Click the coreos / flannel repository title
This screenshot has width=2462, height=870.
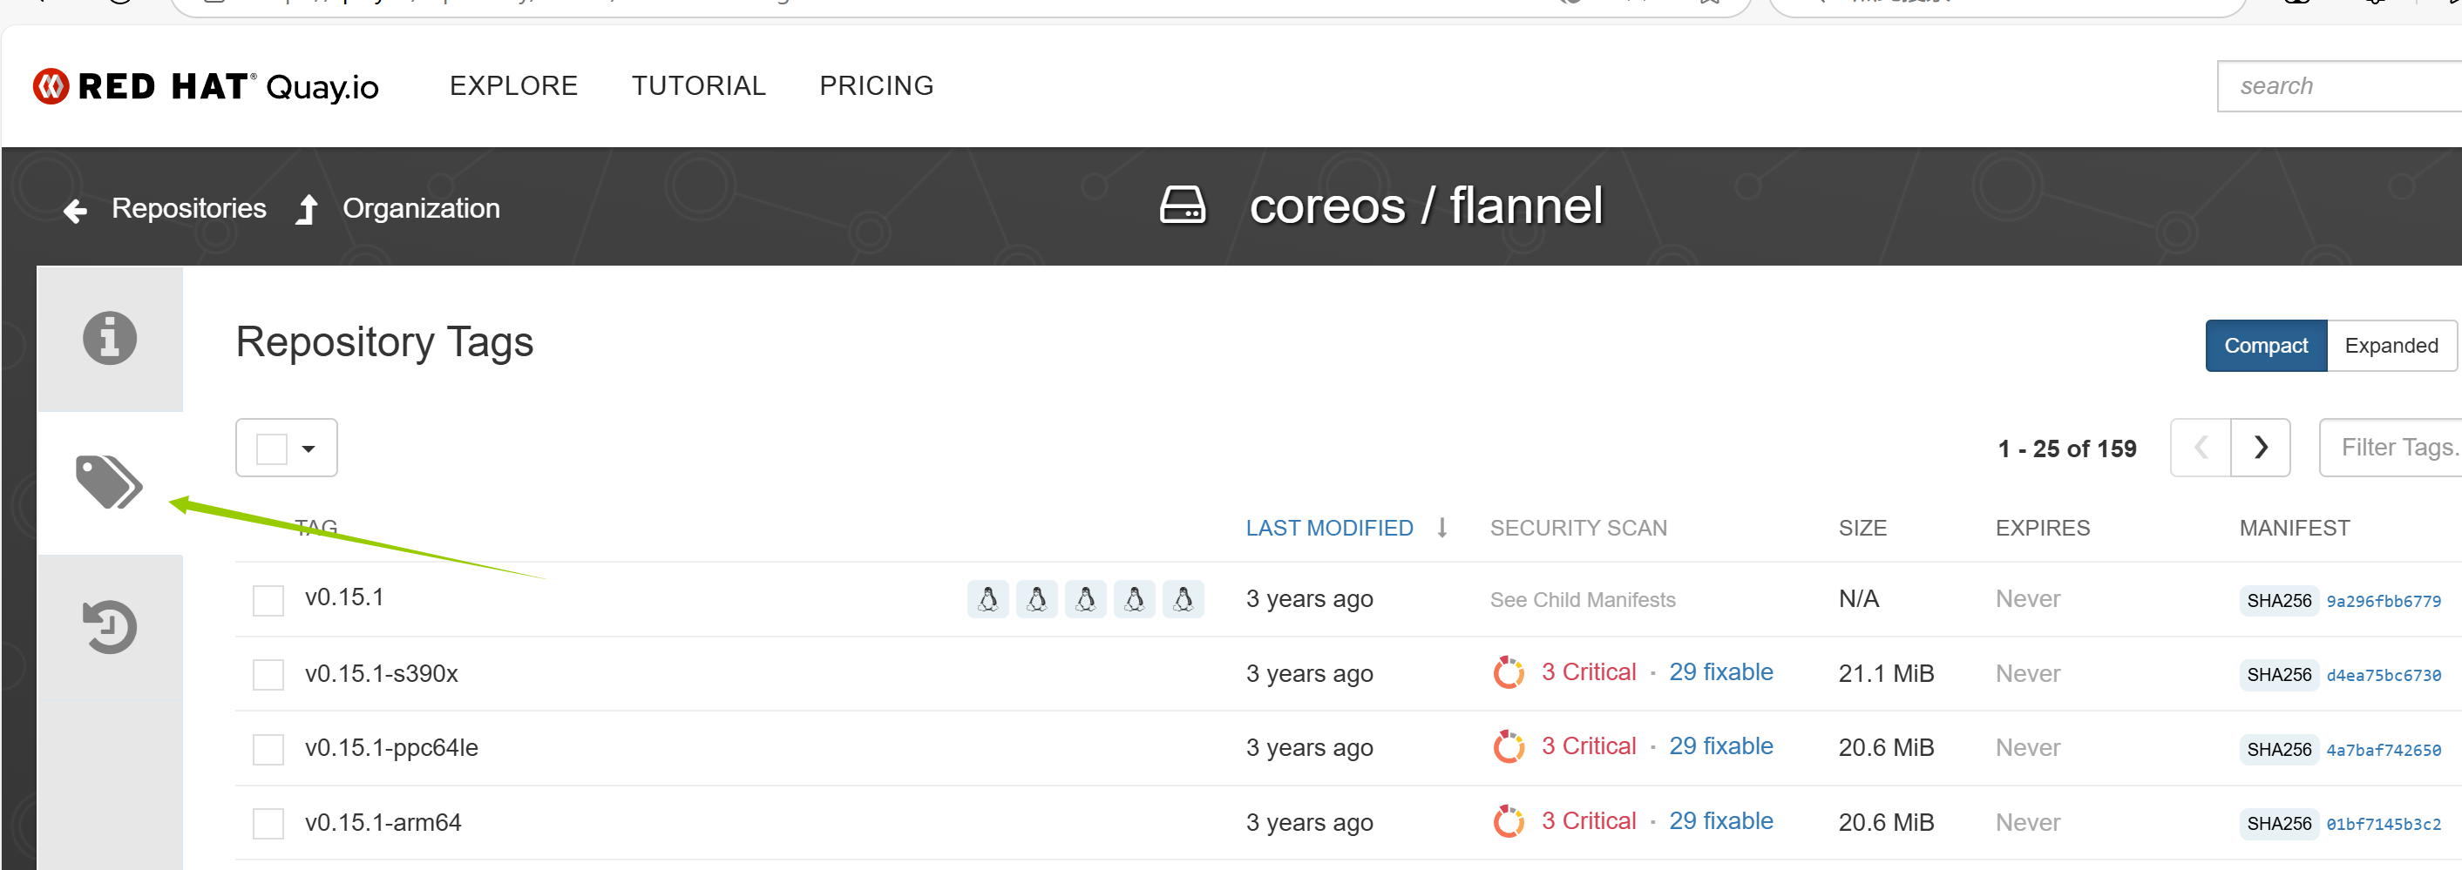click(x=1426, y=206)
